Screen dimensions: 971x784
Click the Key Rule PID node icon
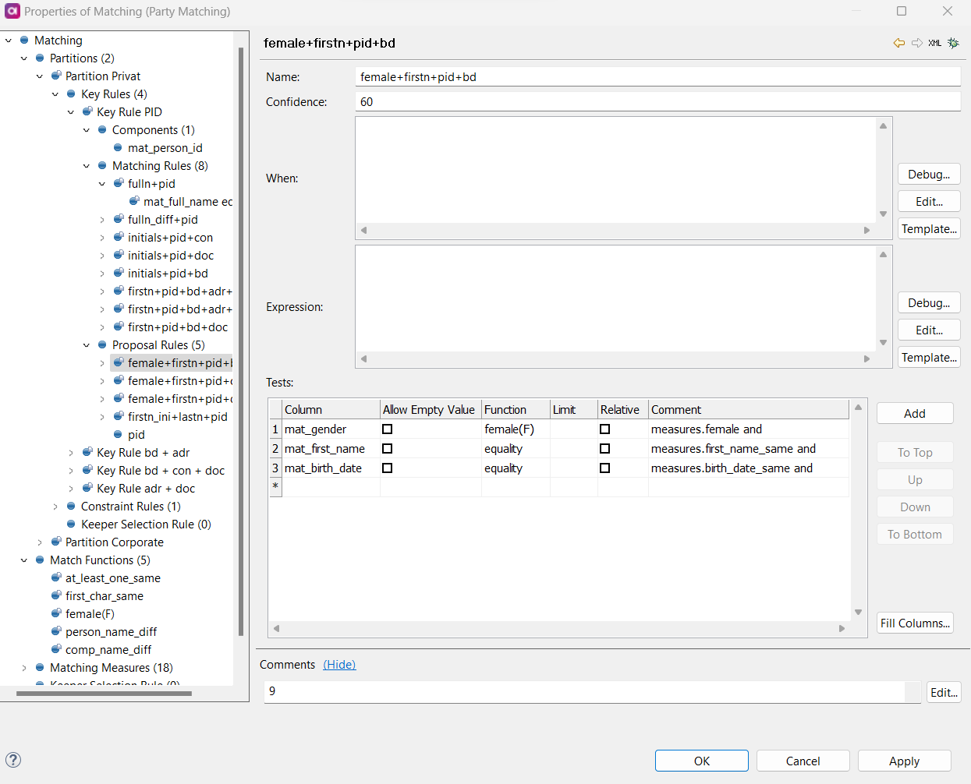click(87, 111)
